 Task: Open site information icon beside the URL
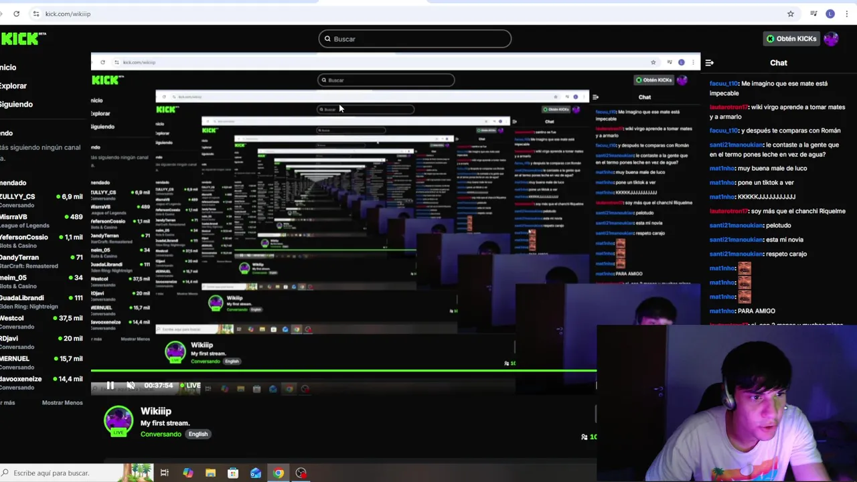click(36, 13)
